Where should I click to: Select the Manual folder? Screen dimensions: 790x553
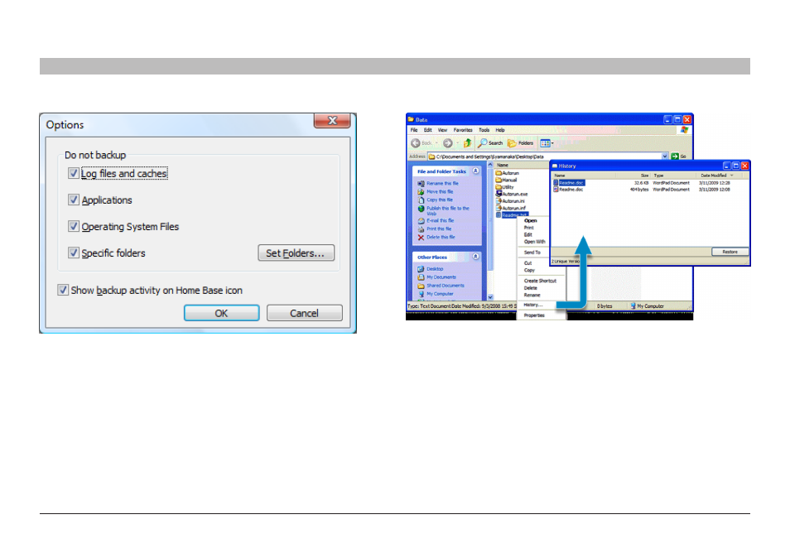(x=506, y=180)
